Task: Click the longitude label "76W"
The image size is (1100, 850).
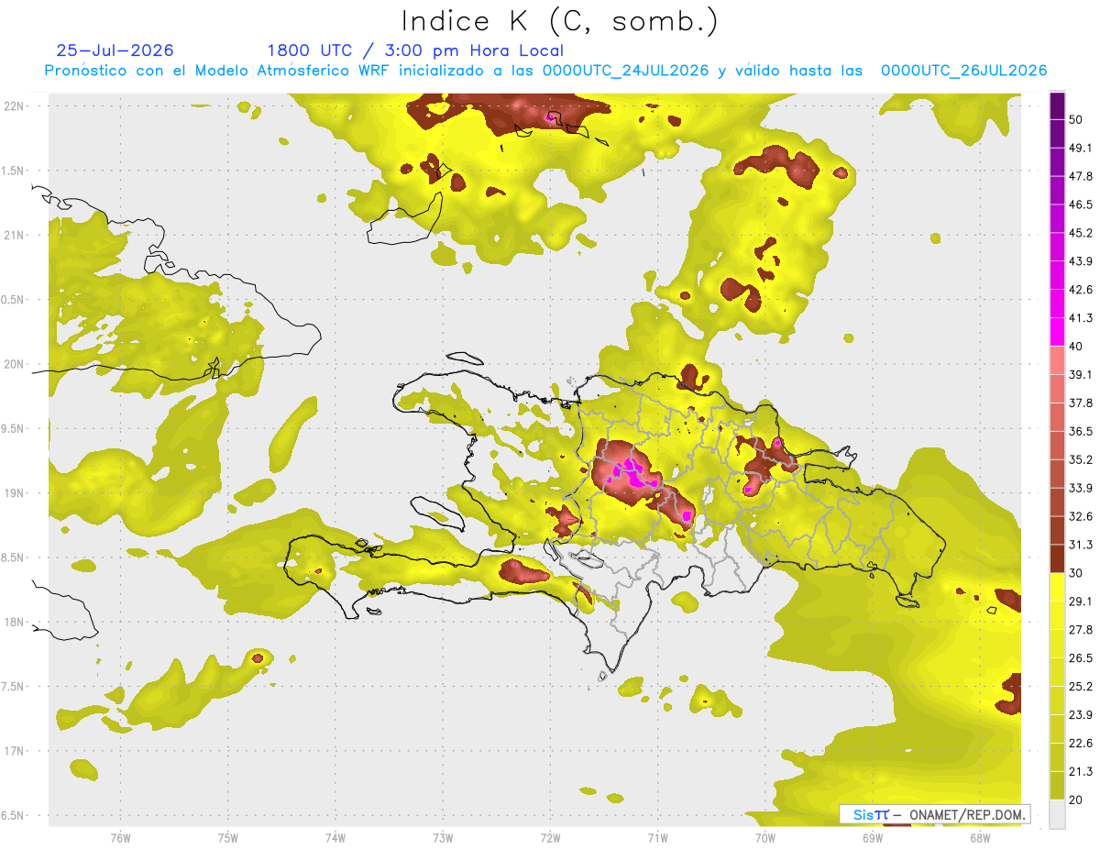Action: click(x=120, y=839)
